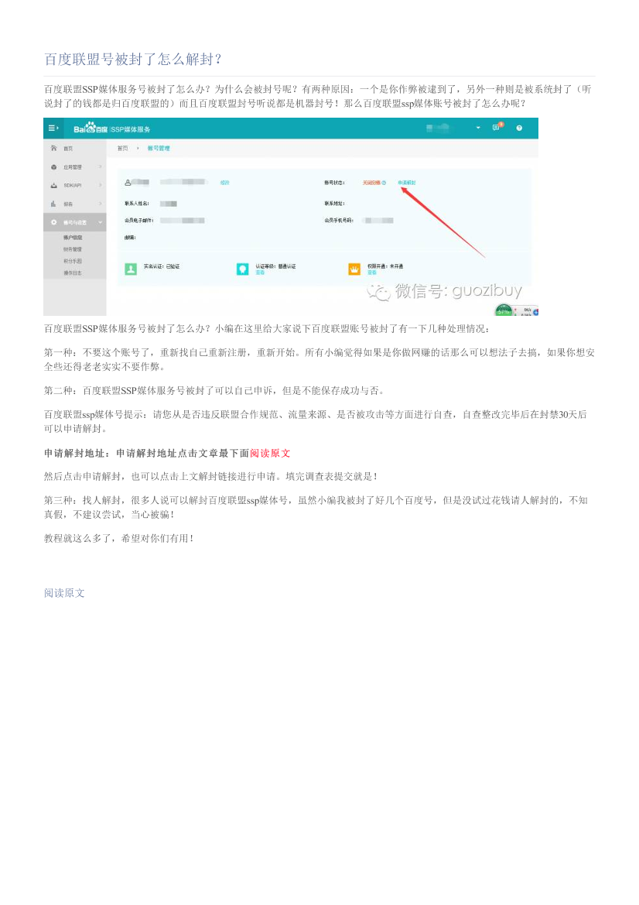The height and width of the screenshot is (905, 639).
Task: Click the paragraph starting 百度联盟ssp媒体号提示
Action: 316,421
